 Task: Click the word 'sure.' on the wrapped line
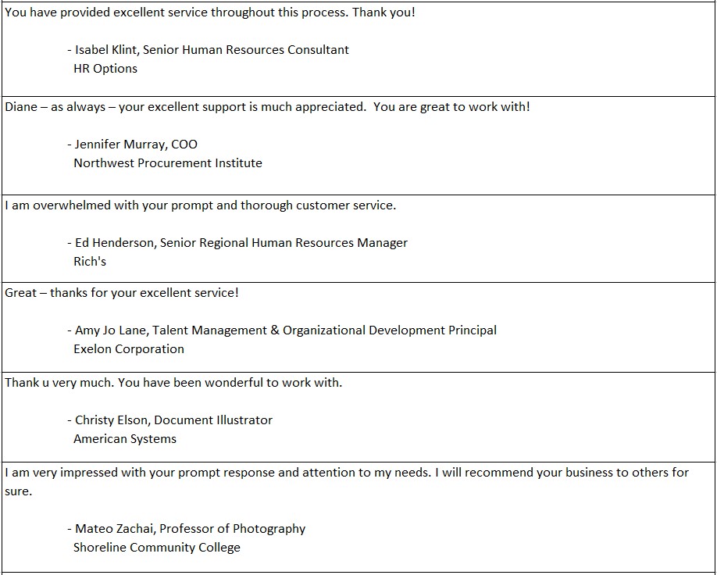[18, 491]
